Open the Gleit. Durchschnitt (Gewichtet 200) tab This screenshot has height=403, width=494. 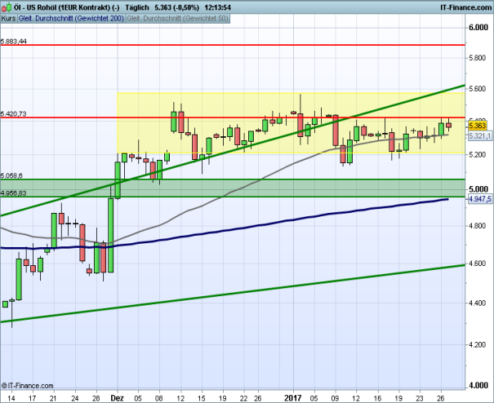[x=71, y=19]
